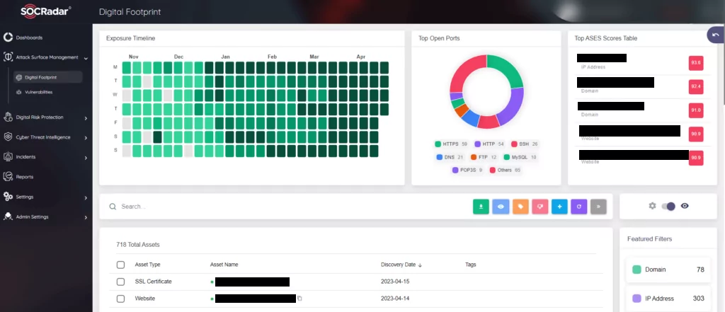
Task: Click the gray double-arrow more button
Action: [x=598, y=207]
